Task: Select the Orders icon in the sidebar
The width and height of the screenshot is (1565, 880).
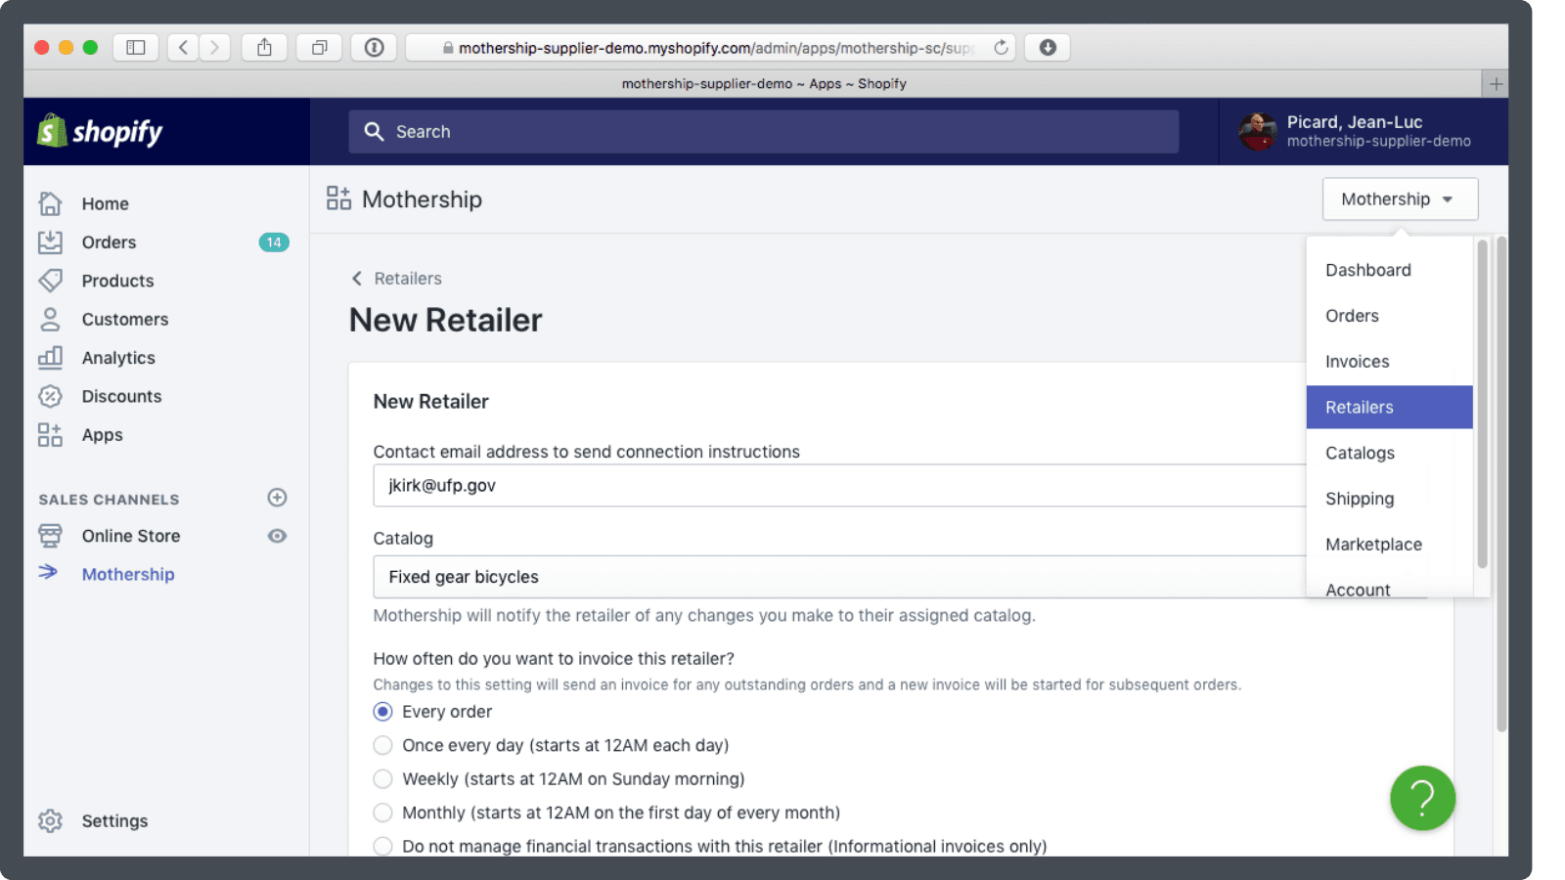Action: [x=50, y=242]
